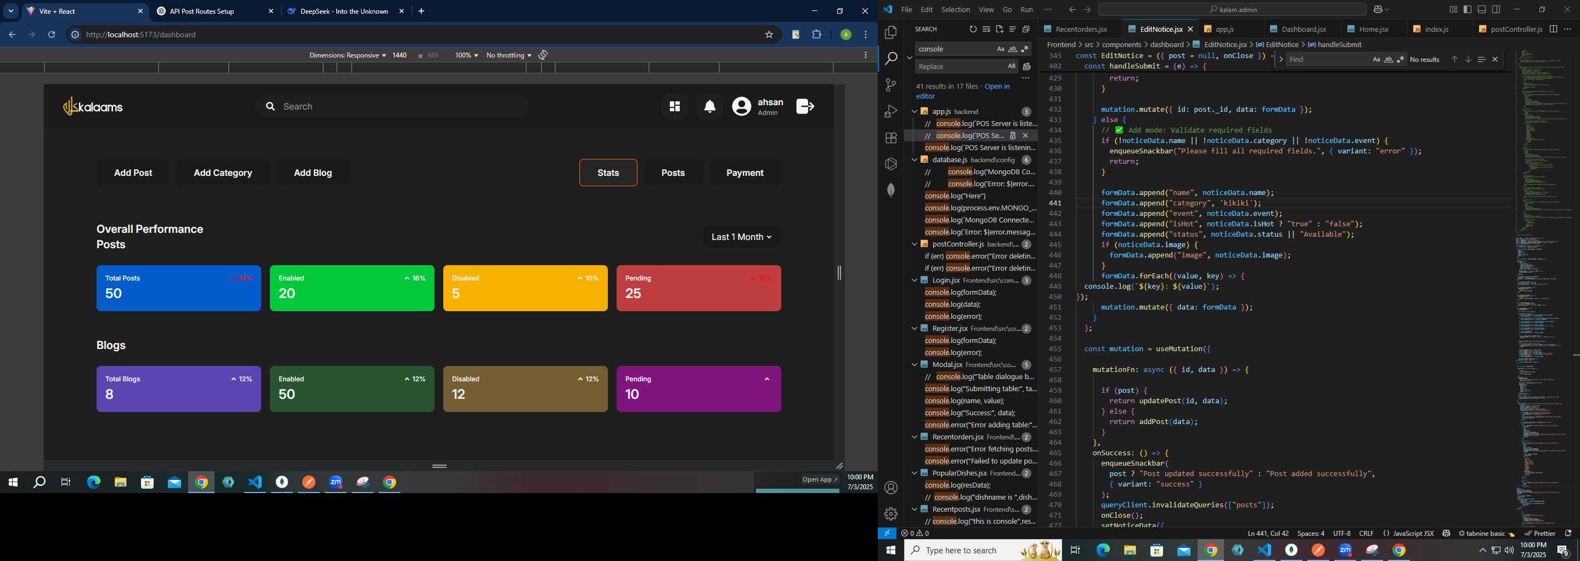This screenshot has height=561, width=1580.
Task: Click the Add Category button
Action: pyautogui.click(x=223, y=173)
